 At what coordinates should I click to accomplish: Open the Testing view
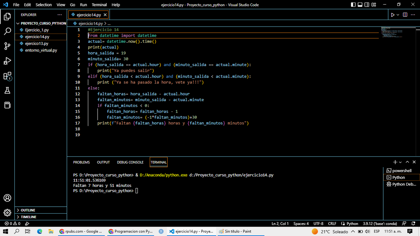click(7, 90)
